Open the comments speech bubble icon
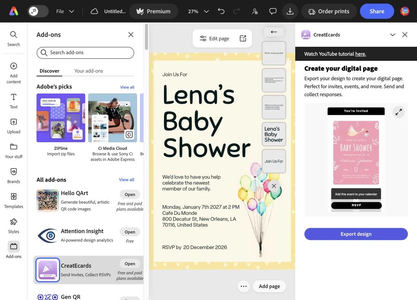The width and height of the screenshot is (417, 300). point(273,11)
